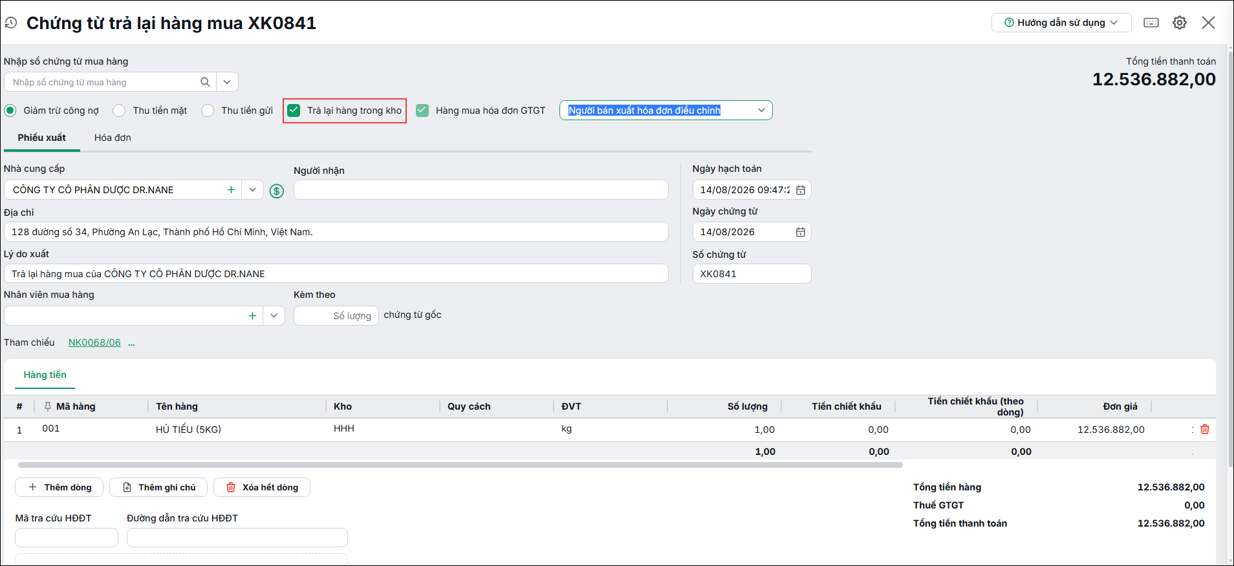Click the Mã tra cứu HĐĐT field
Image resolution: width=1234 pixels, height=566 pixels.
67,538
